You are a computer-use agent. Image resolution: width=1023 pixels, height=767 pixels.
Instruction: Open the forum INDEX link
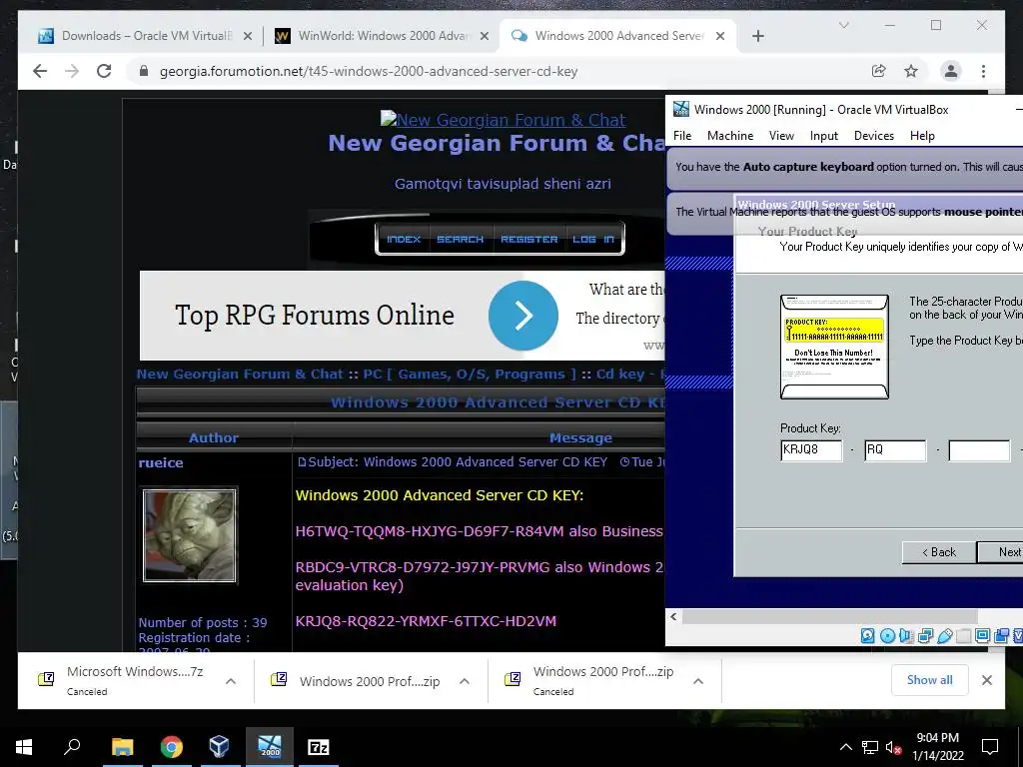pyautogui.click(x=404, y=240)
